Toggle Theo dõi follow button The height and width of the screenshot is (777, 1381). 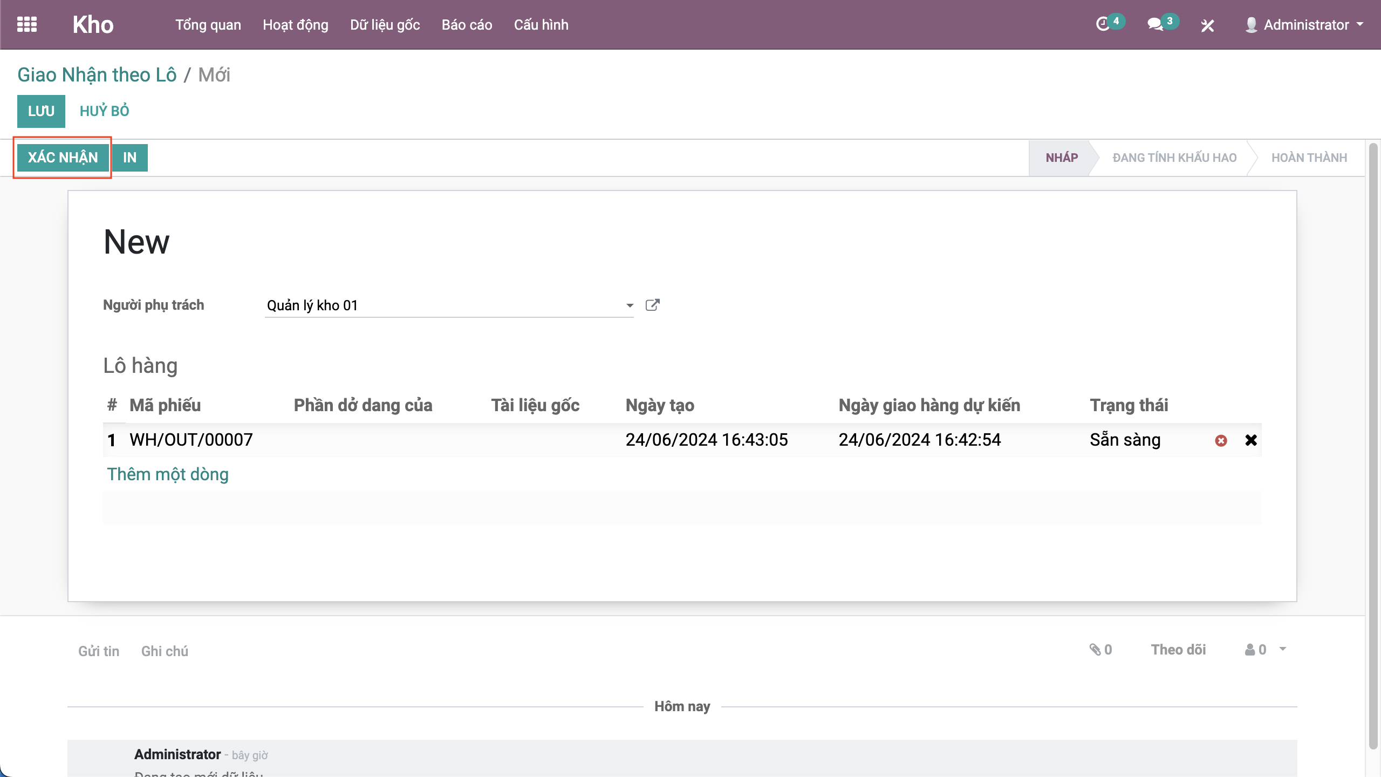tap(1178, 650)
